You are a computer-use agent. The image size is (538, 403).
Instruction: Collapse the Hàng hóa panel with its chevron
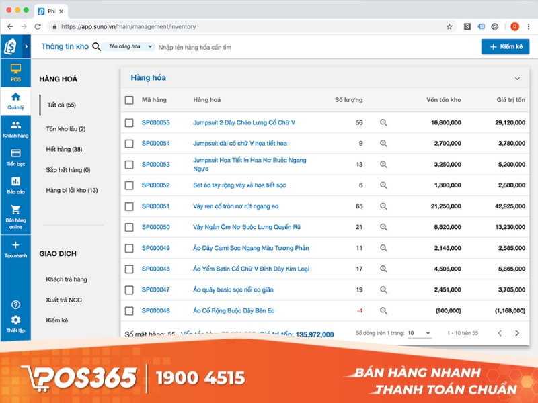(518, 77)
